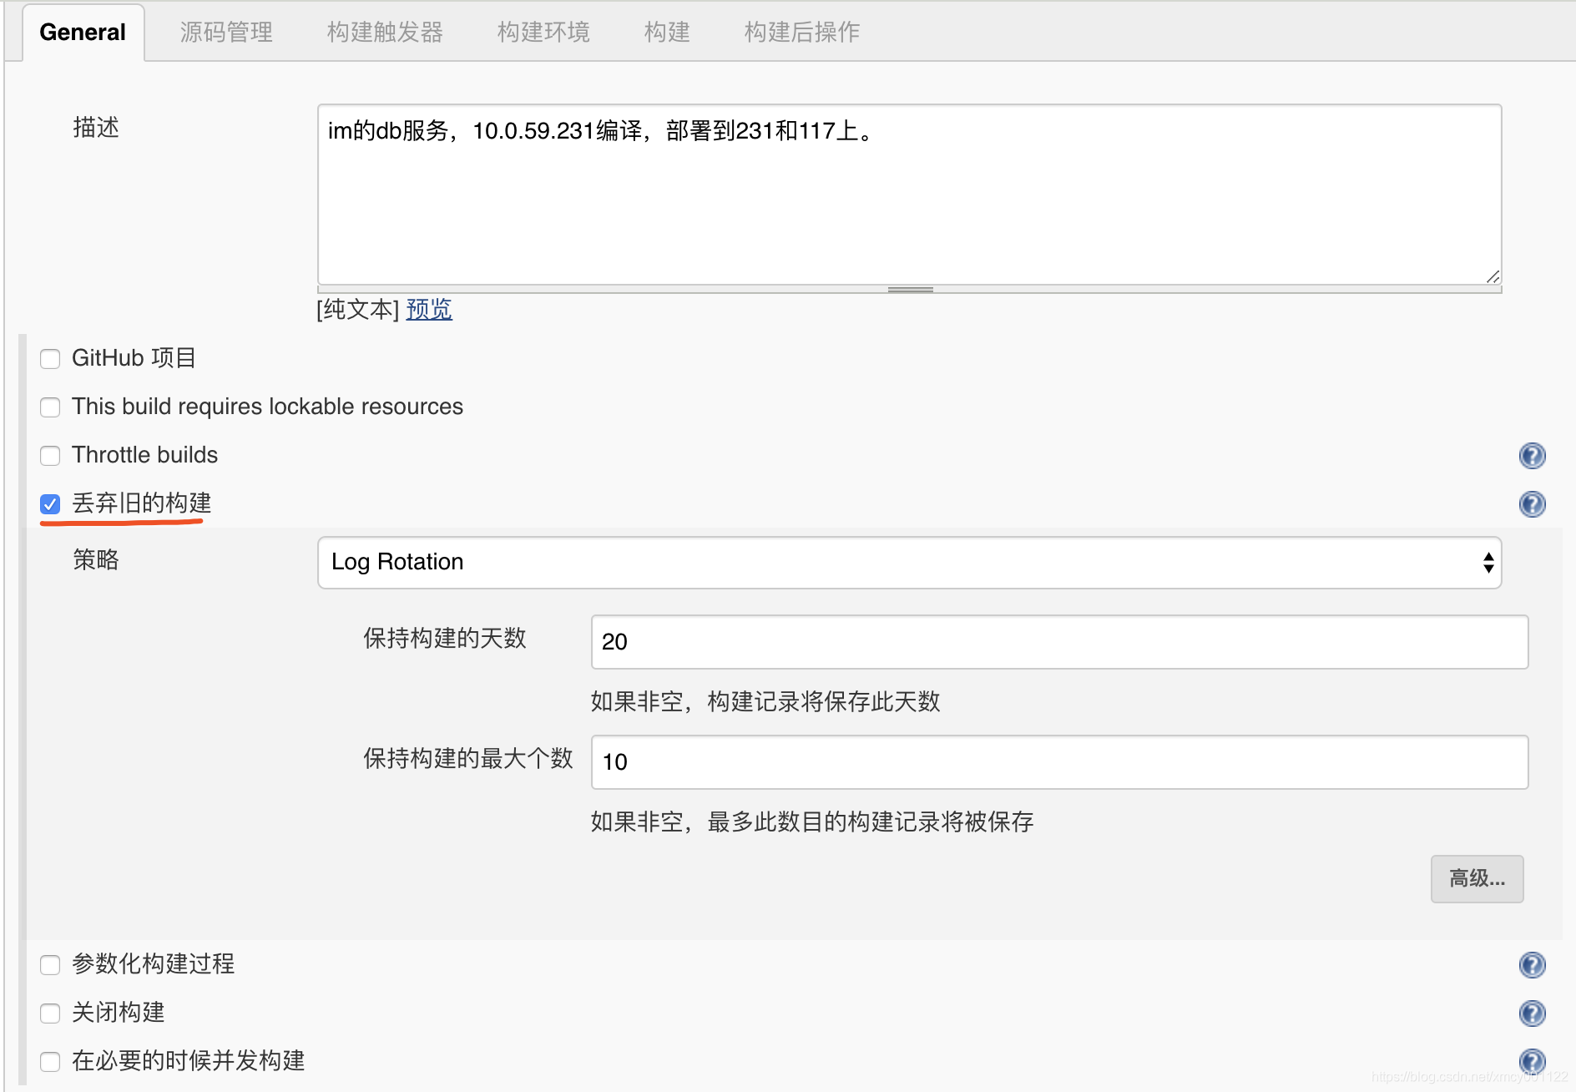Click the 策略 label
Viewport: 1576px width, 1092px height.
96,559
